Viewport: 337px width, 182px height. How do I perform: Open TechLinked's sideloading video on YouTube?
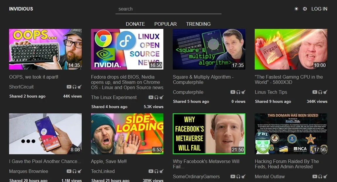pyautogui.click(x=151, y=171)
